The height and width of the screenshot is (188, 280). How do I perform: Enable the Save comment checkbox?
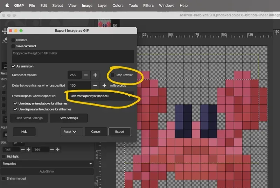click(x=13, y=46)
